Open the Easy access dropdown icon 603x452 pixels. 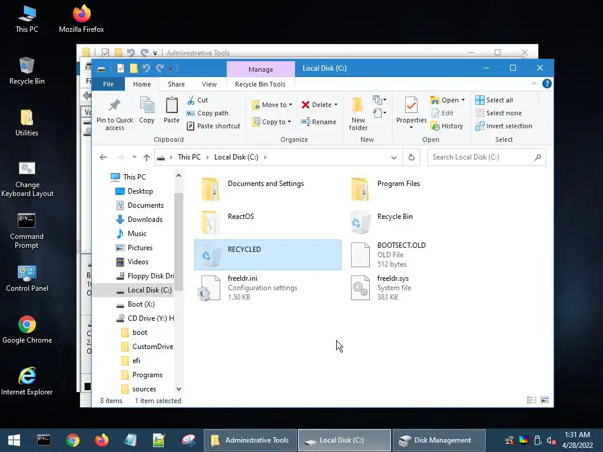point(379,113)
